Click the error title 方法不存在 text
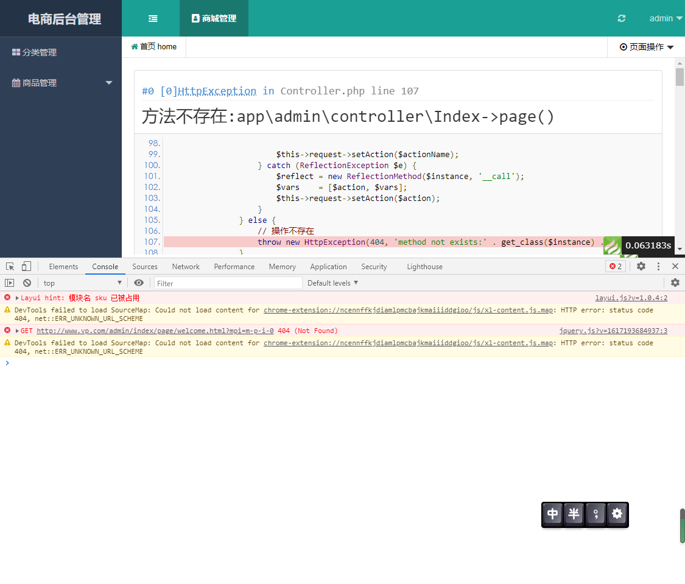 [x=348, y=117]
